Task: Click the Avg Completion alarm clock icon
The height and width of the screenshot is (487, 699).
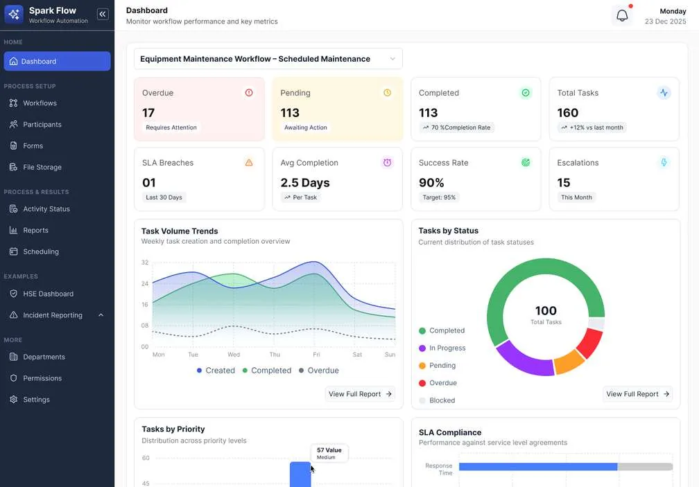Action: tap(387, 163)
